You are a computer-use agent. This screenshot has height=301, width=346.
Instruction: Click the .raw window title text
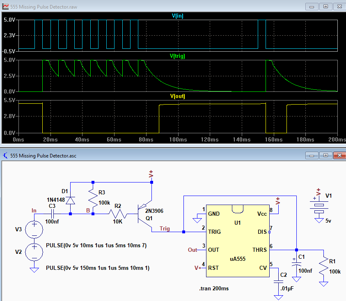click(x=44, y=7)
